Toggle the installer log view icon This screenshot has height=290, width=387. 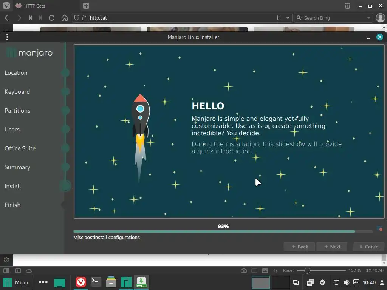(379, 228)
